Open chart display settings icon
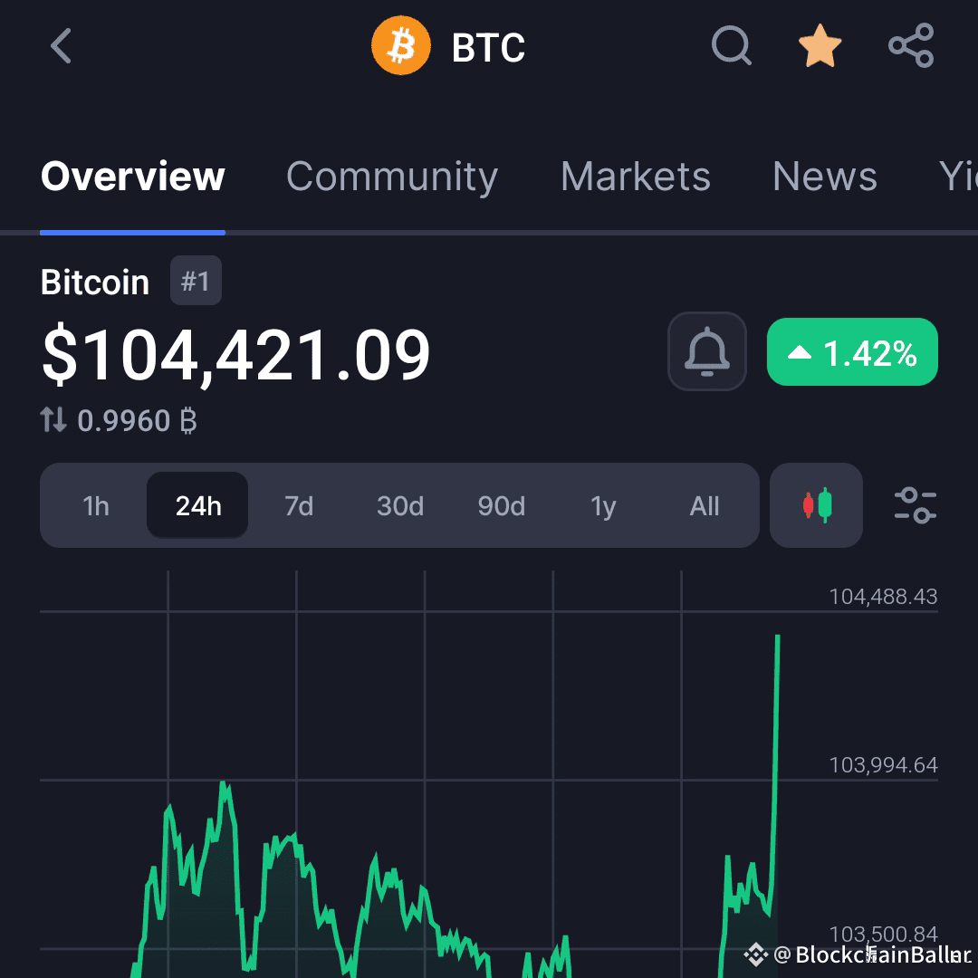 [916, 505]
